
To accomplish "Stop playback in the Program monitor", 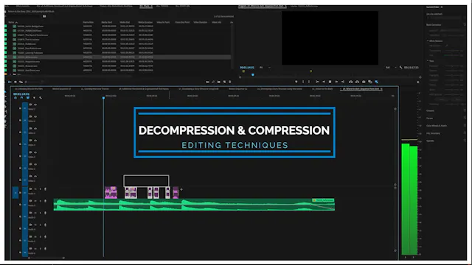I will 330,82.
